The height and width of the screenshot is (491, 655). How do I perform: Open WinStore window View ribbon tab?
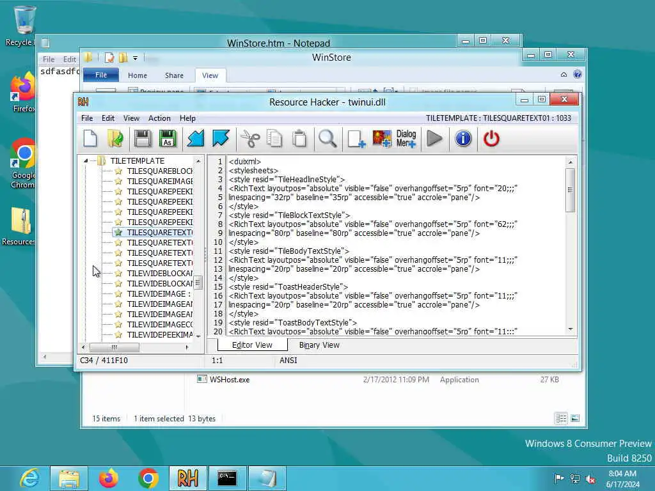coord(210,75)
